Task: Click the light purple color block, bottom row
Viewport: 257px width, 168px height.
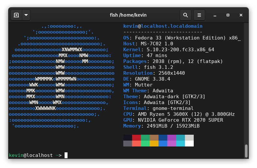Action: point(172,144)
